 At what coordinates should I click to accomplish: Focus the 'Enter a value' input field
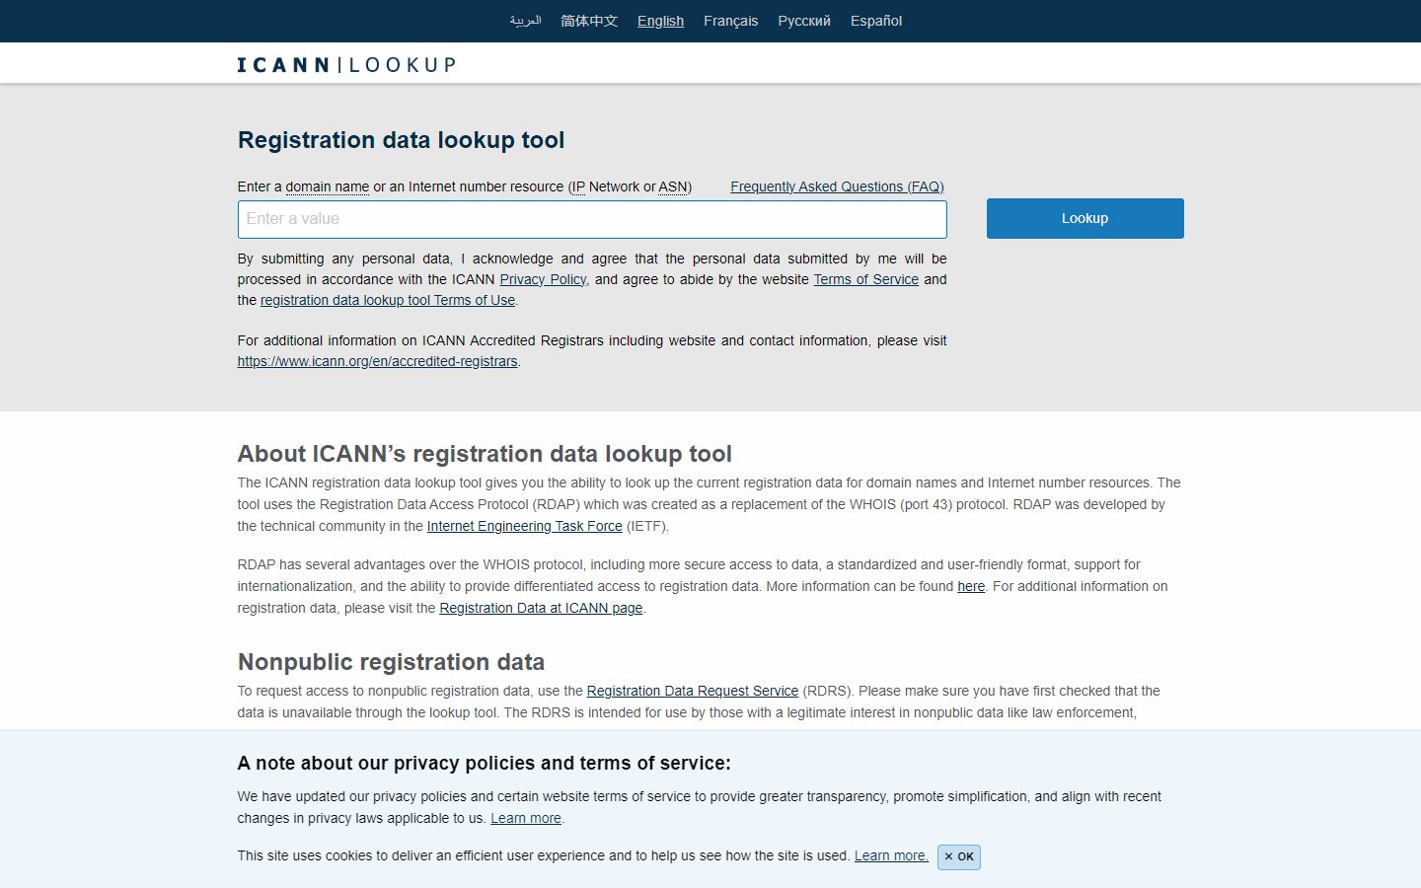tap(592, 219)
